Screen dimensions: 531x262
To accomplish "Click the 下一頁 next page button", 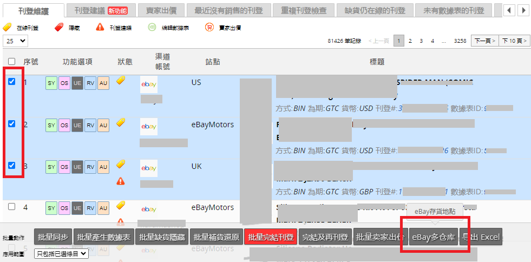I will coord(484,41).
